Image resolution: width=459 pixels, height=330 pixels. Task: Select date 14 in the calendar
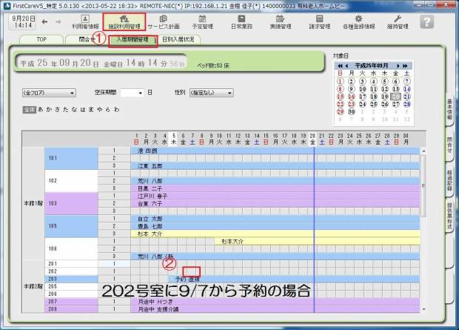click(407, 88)
